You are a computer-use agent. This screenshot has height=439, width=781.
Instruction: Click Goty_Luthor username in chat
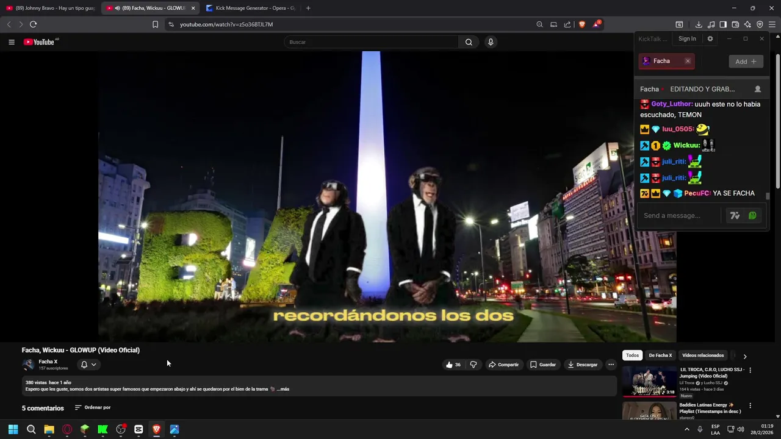pyautogui.click(x=672, y=104)
